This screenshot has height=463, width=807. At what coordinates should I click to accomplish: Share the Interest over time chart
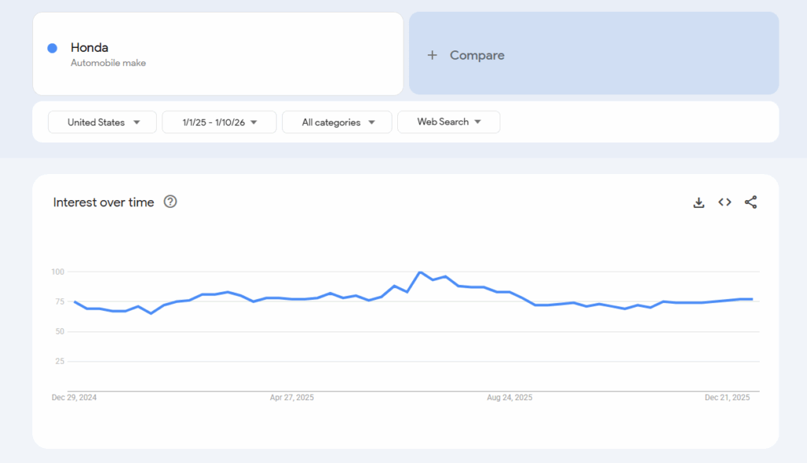pyautogui.click(x=750, y=202)
